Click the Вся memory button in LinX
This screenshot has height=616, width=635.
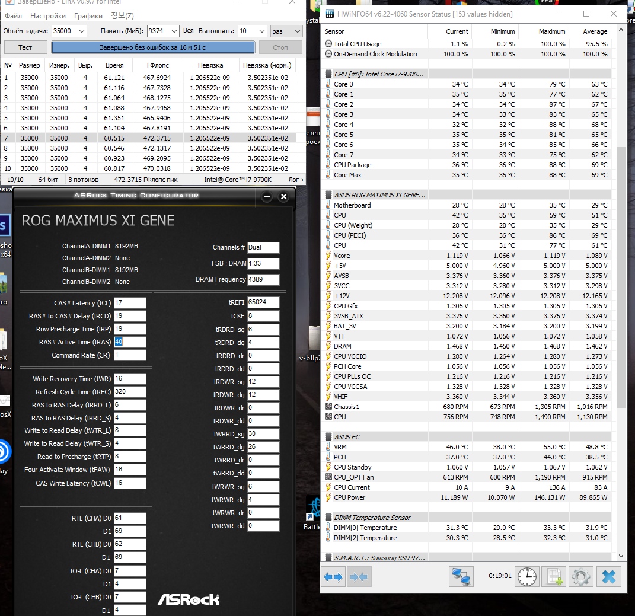189,31
